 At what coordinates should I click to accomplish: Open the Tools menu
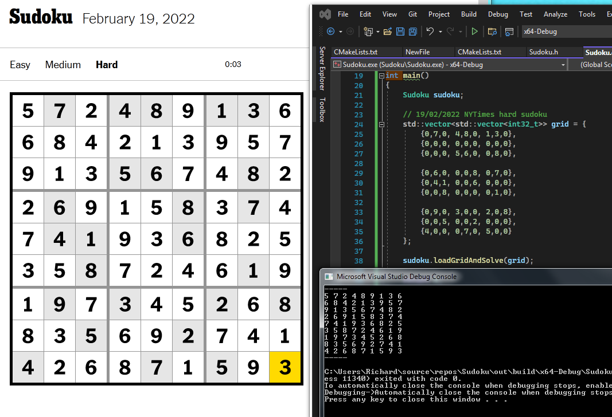point(587,14)
